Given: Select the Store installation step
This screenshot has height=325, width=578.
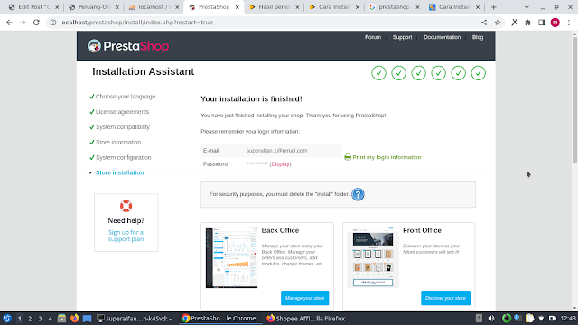Looking at the screenshot, I should tap(120, 172).
